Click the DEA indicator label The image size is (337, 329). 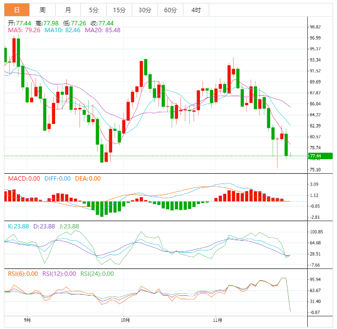tap(88, 179)
